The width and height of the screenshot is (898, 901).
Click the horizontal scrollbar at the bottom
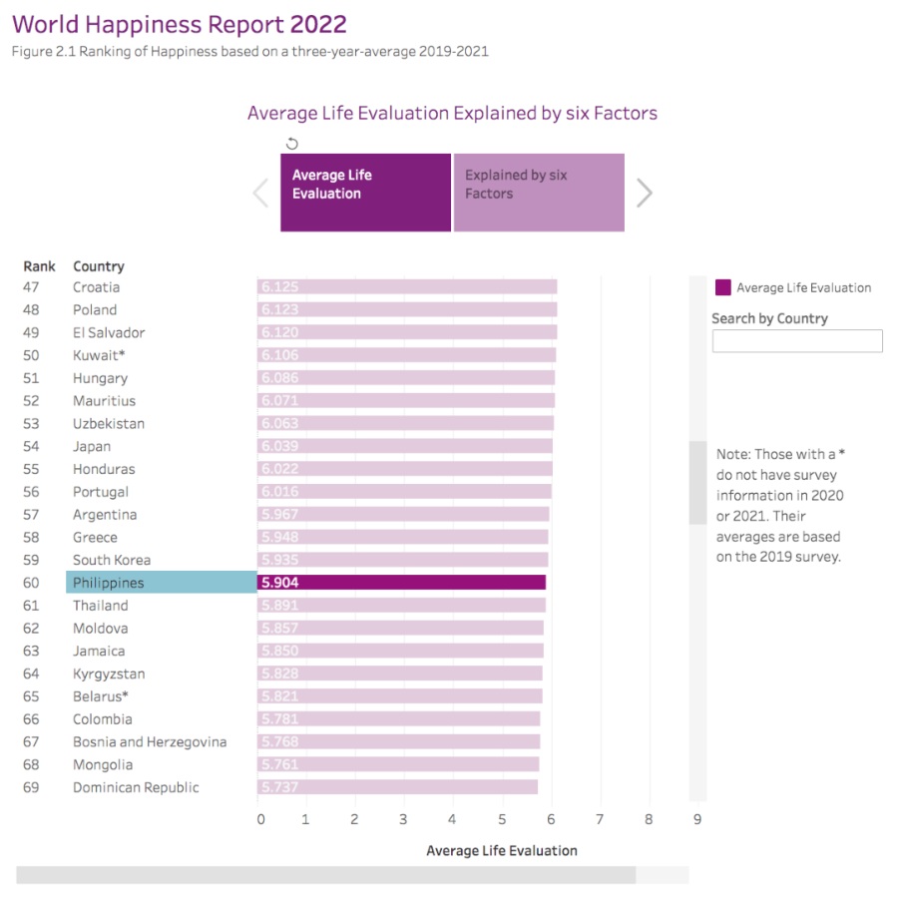click(325, 875)
